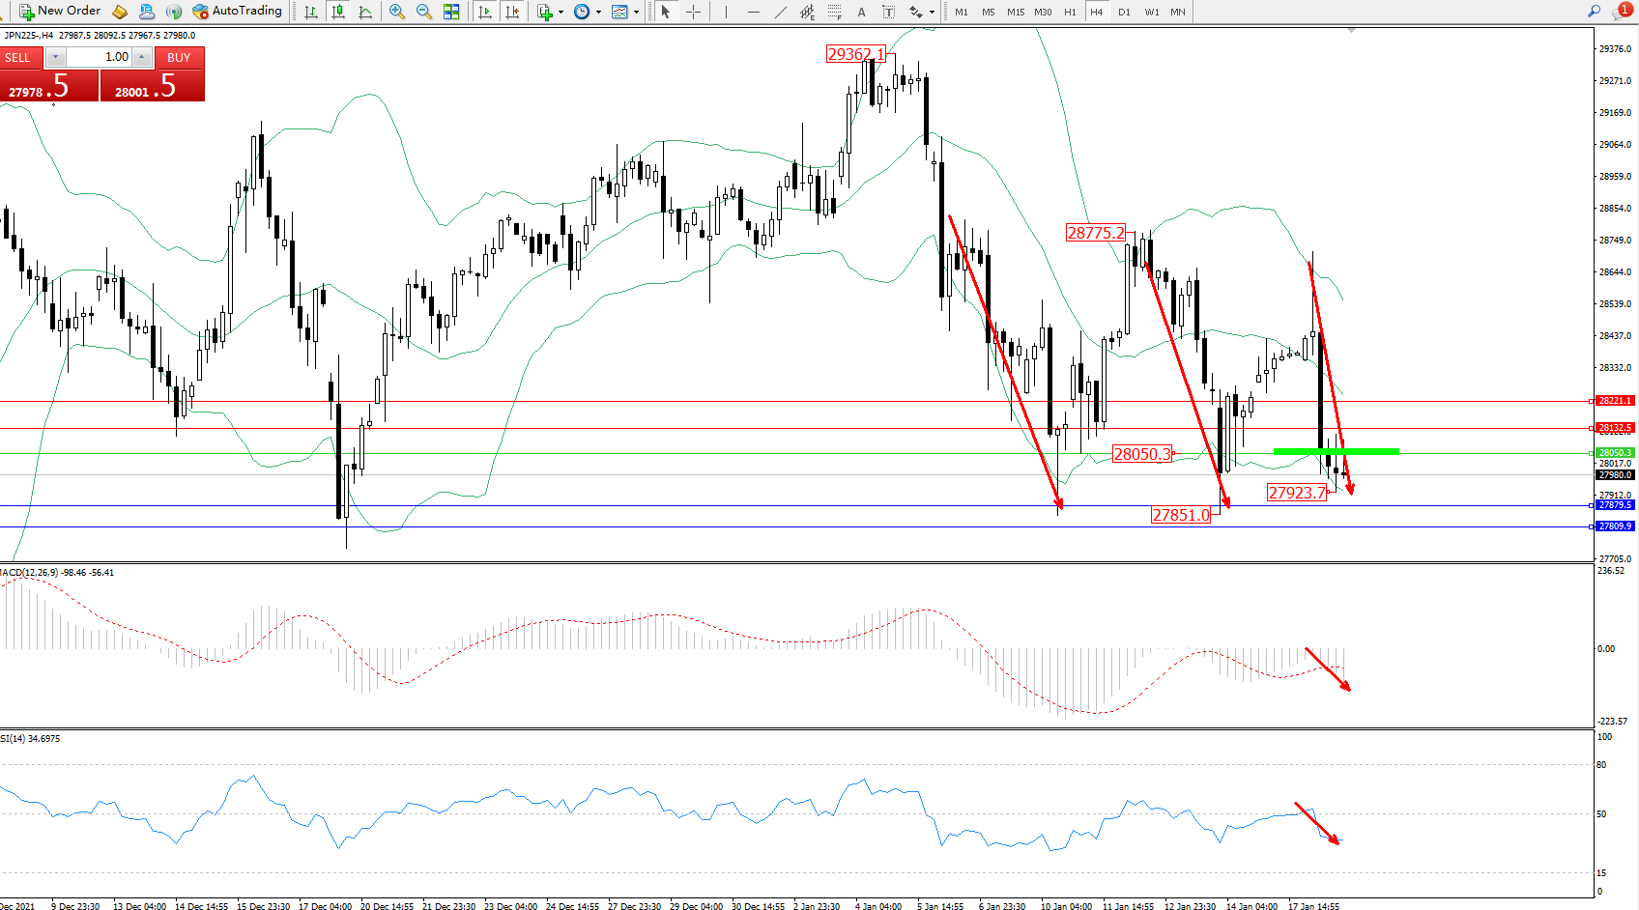Select the text label tool
Screen dimensions: 1639x910
861,12
